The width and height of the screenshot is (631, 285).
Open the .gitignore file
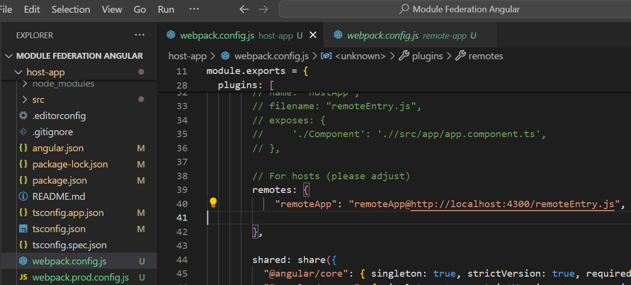[52, 132]
